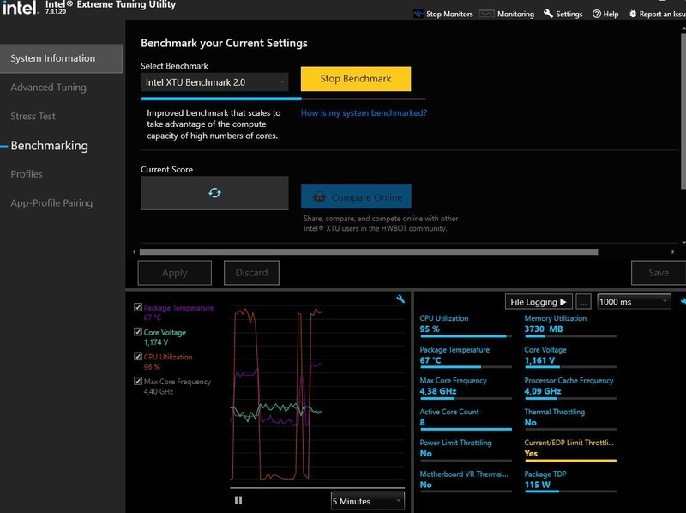Open graph settings via the wrench icon
The height and width of the screenshot is (513, 686).
[400, 299]
